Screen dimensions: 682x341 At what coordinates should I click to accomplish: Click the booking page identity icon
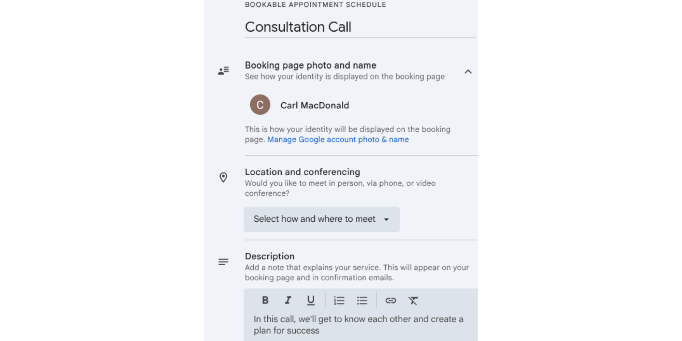[223, 71]
